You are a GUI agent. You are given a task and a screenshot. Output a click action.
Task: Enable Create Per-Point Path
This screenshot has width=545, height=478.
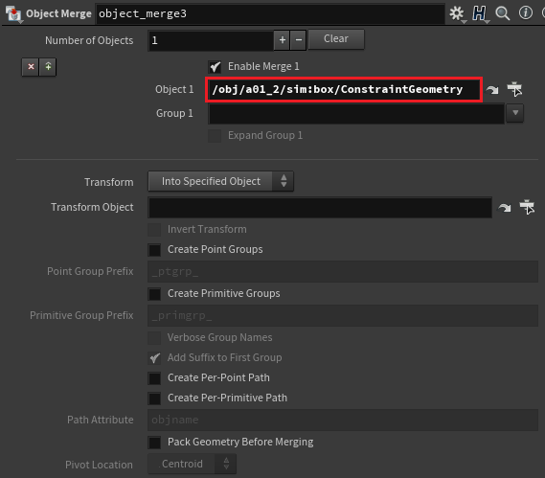(154, 378)
